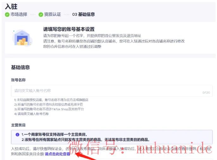Click the blue info icon in category notice

(x=17, y=135)
